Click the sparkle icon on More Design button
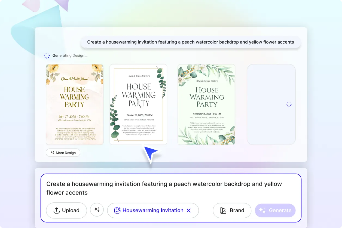This screenshot has width=342, height=228. point(52,153)
